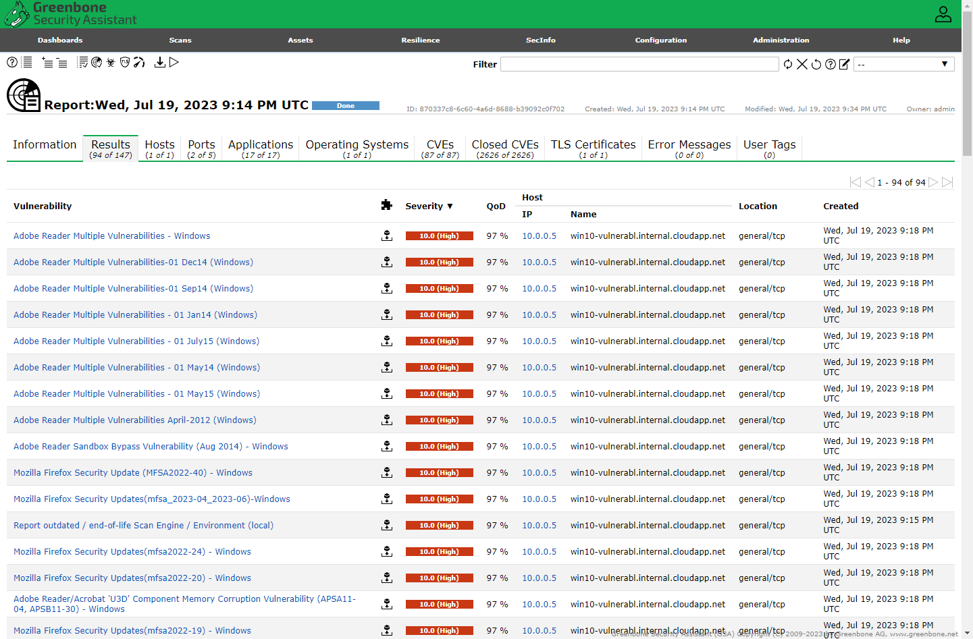Remove report contents from assets icon

(61, 63)
